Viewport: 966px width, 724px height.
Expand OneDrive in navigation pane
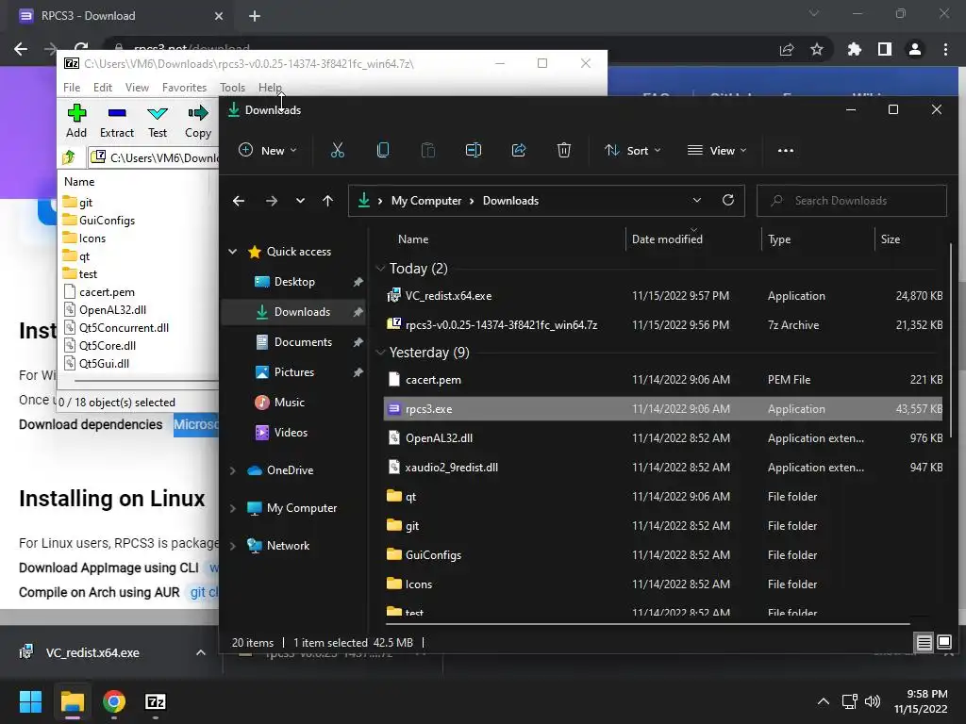233,470
